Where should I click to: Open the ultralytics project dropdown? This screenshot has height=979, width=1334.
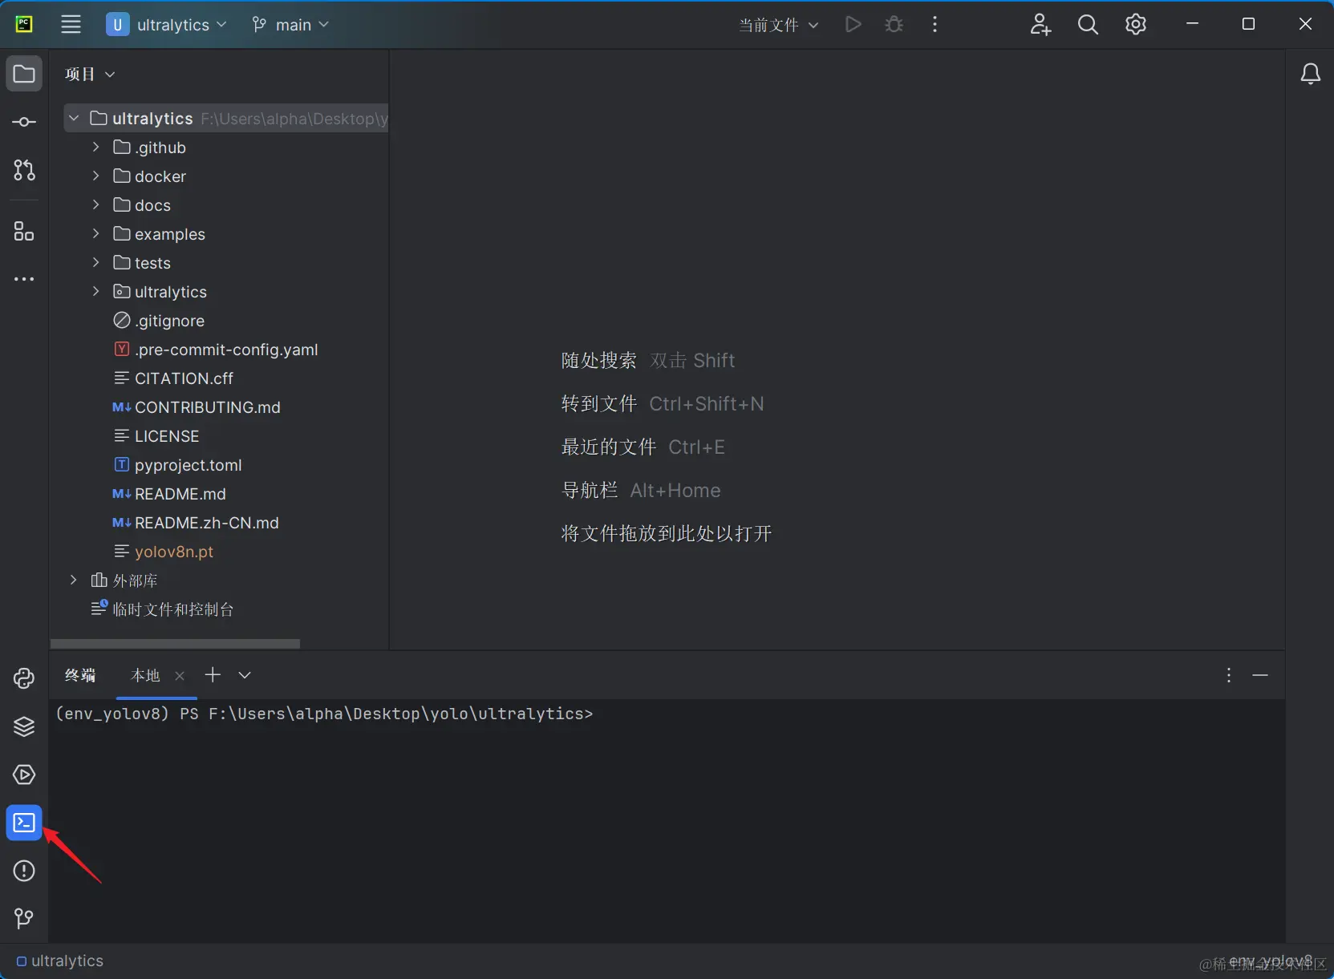click(167, 24)
